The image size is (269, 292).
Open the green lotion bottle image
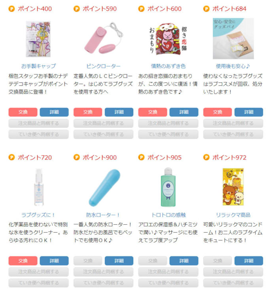(168, 187)
